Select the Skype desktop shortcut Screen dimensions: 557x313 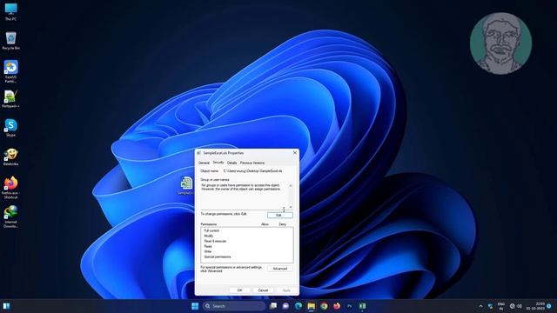click(10, 128)
